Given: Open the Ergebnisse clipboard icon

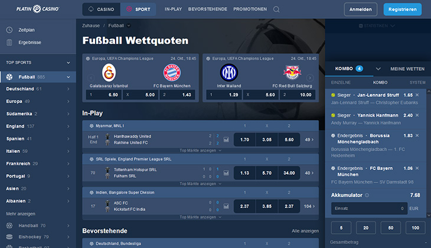Looking at the screenshot, I should point(9,43).
